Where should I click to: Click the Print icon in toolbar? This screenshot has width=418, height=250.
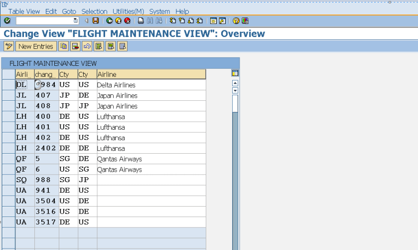(141, 21)
